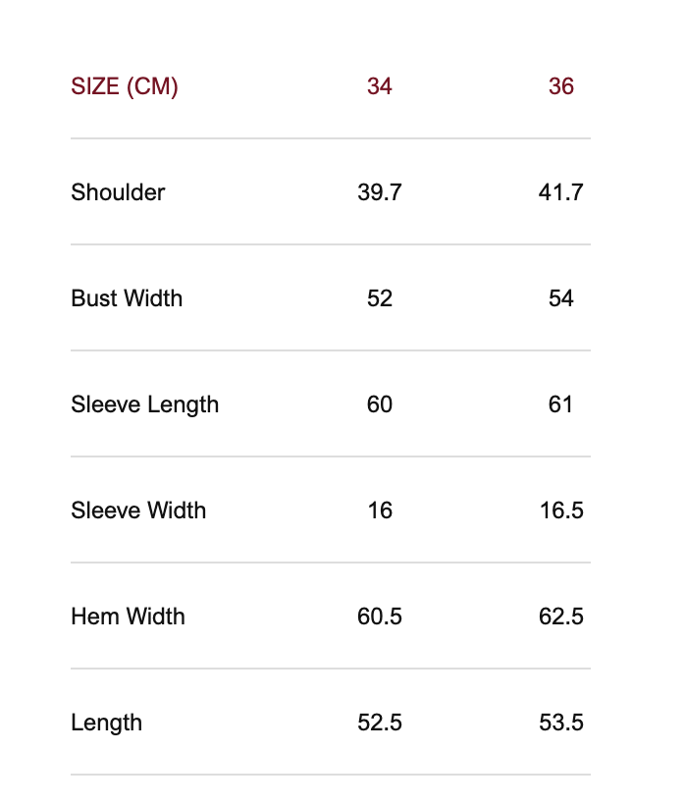
Task: Click the Shoulder row label
Action: [118, 192]
